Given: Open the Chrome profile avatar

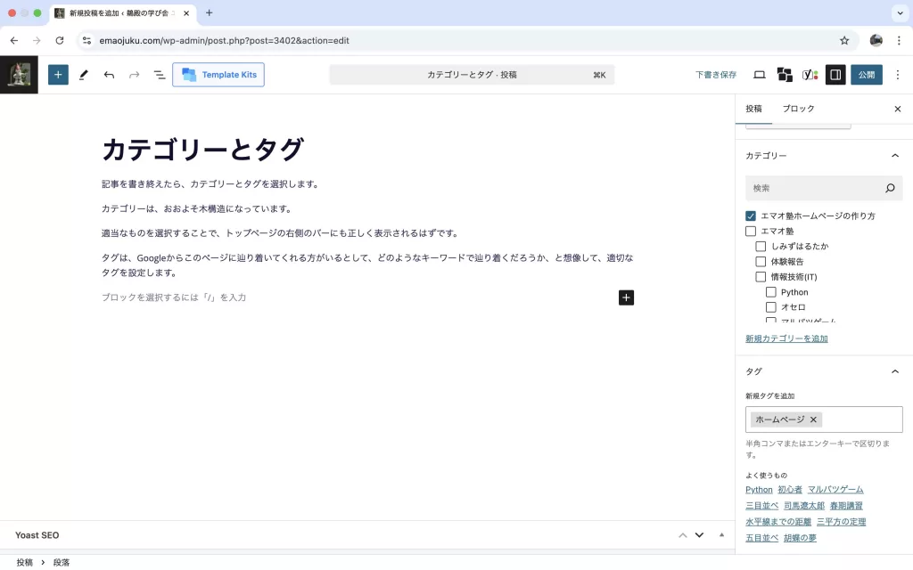Looking at the screenshot, I should coord(876,41).
